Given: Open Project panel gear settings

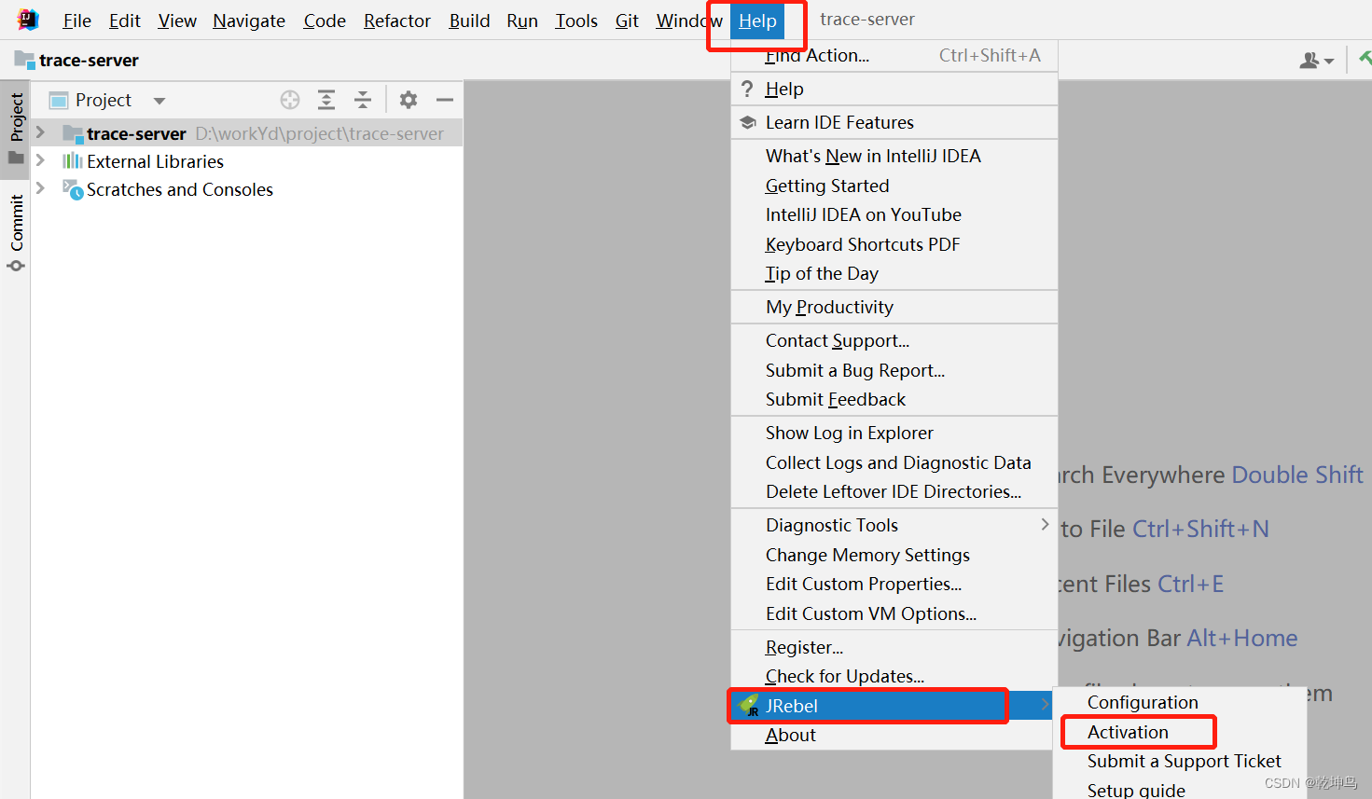Looking at the screenshot, I should coord(409,100).
